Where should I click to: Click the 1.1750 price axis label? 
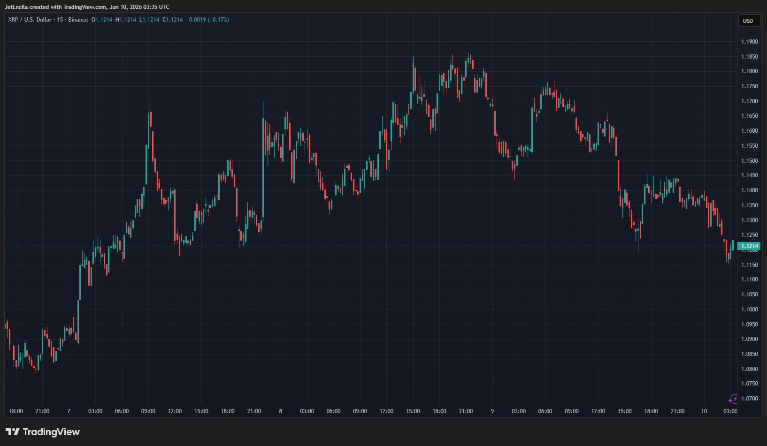(x=750, y=86)
